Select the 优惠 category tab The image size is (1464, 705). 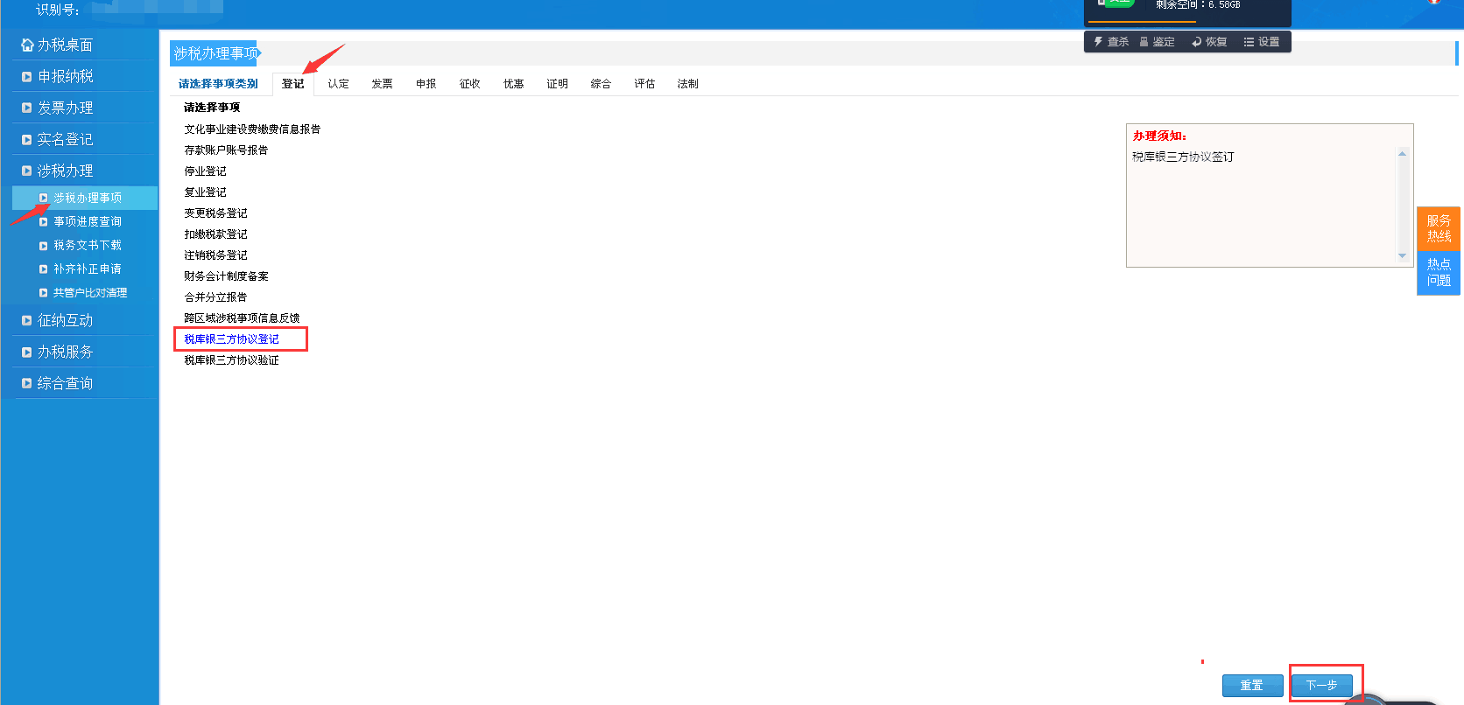(513, 84)
